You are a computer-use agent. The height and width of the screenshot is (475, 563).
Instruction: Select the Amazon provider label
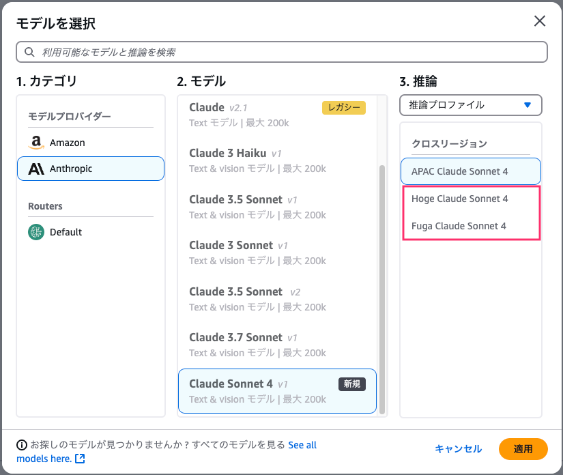tap(67, 143)
